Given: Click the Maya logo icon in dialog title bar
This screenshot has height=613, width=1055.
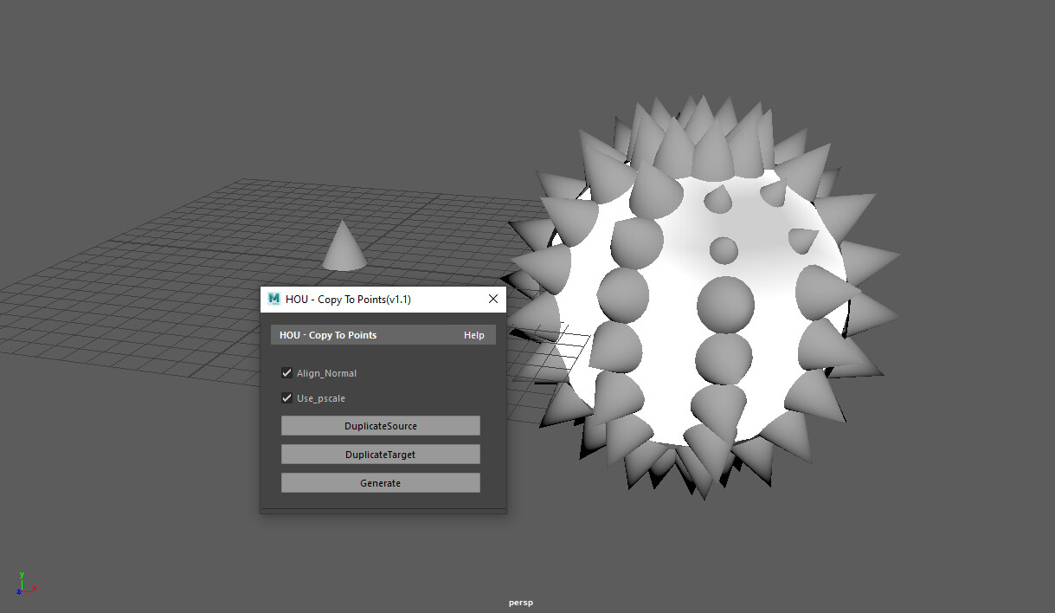Looking at the screenshot, I should click(272, 298).
